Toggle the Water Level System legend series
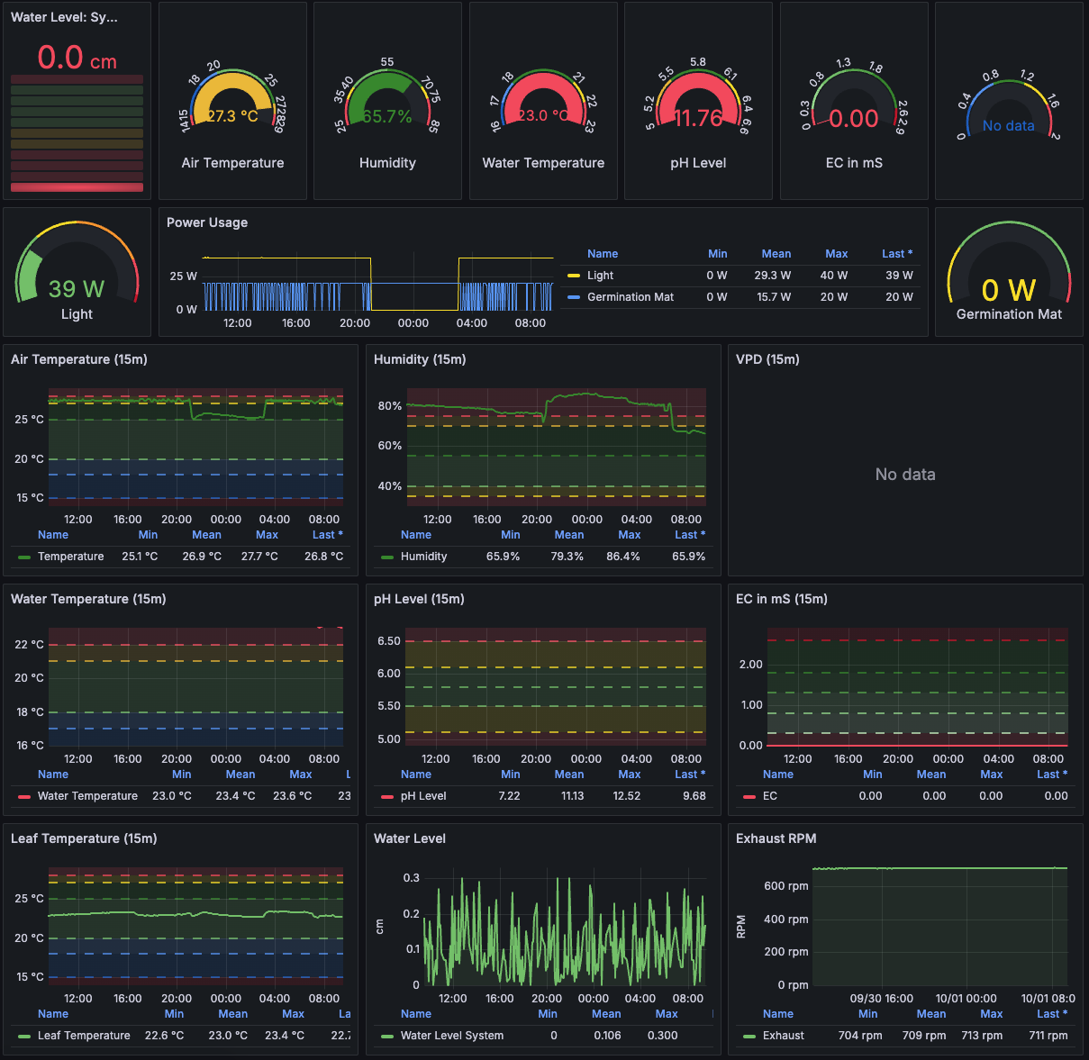The image size is (1089, 1060). [451, 1036]
